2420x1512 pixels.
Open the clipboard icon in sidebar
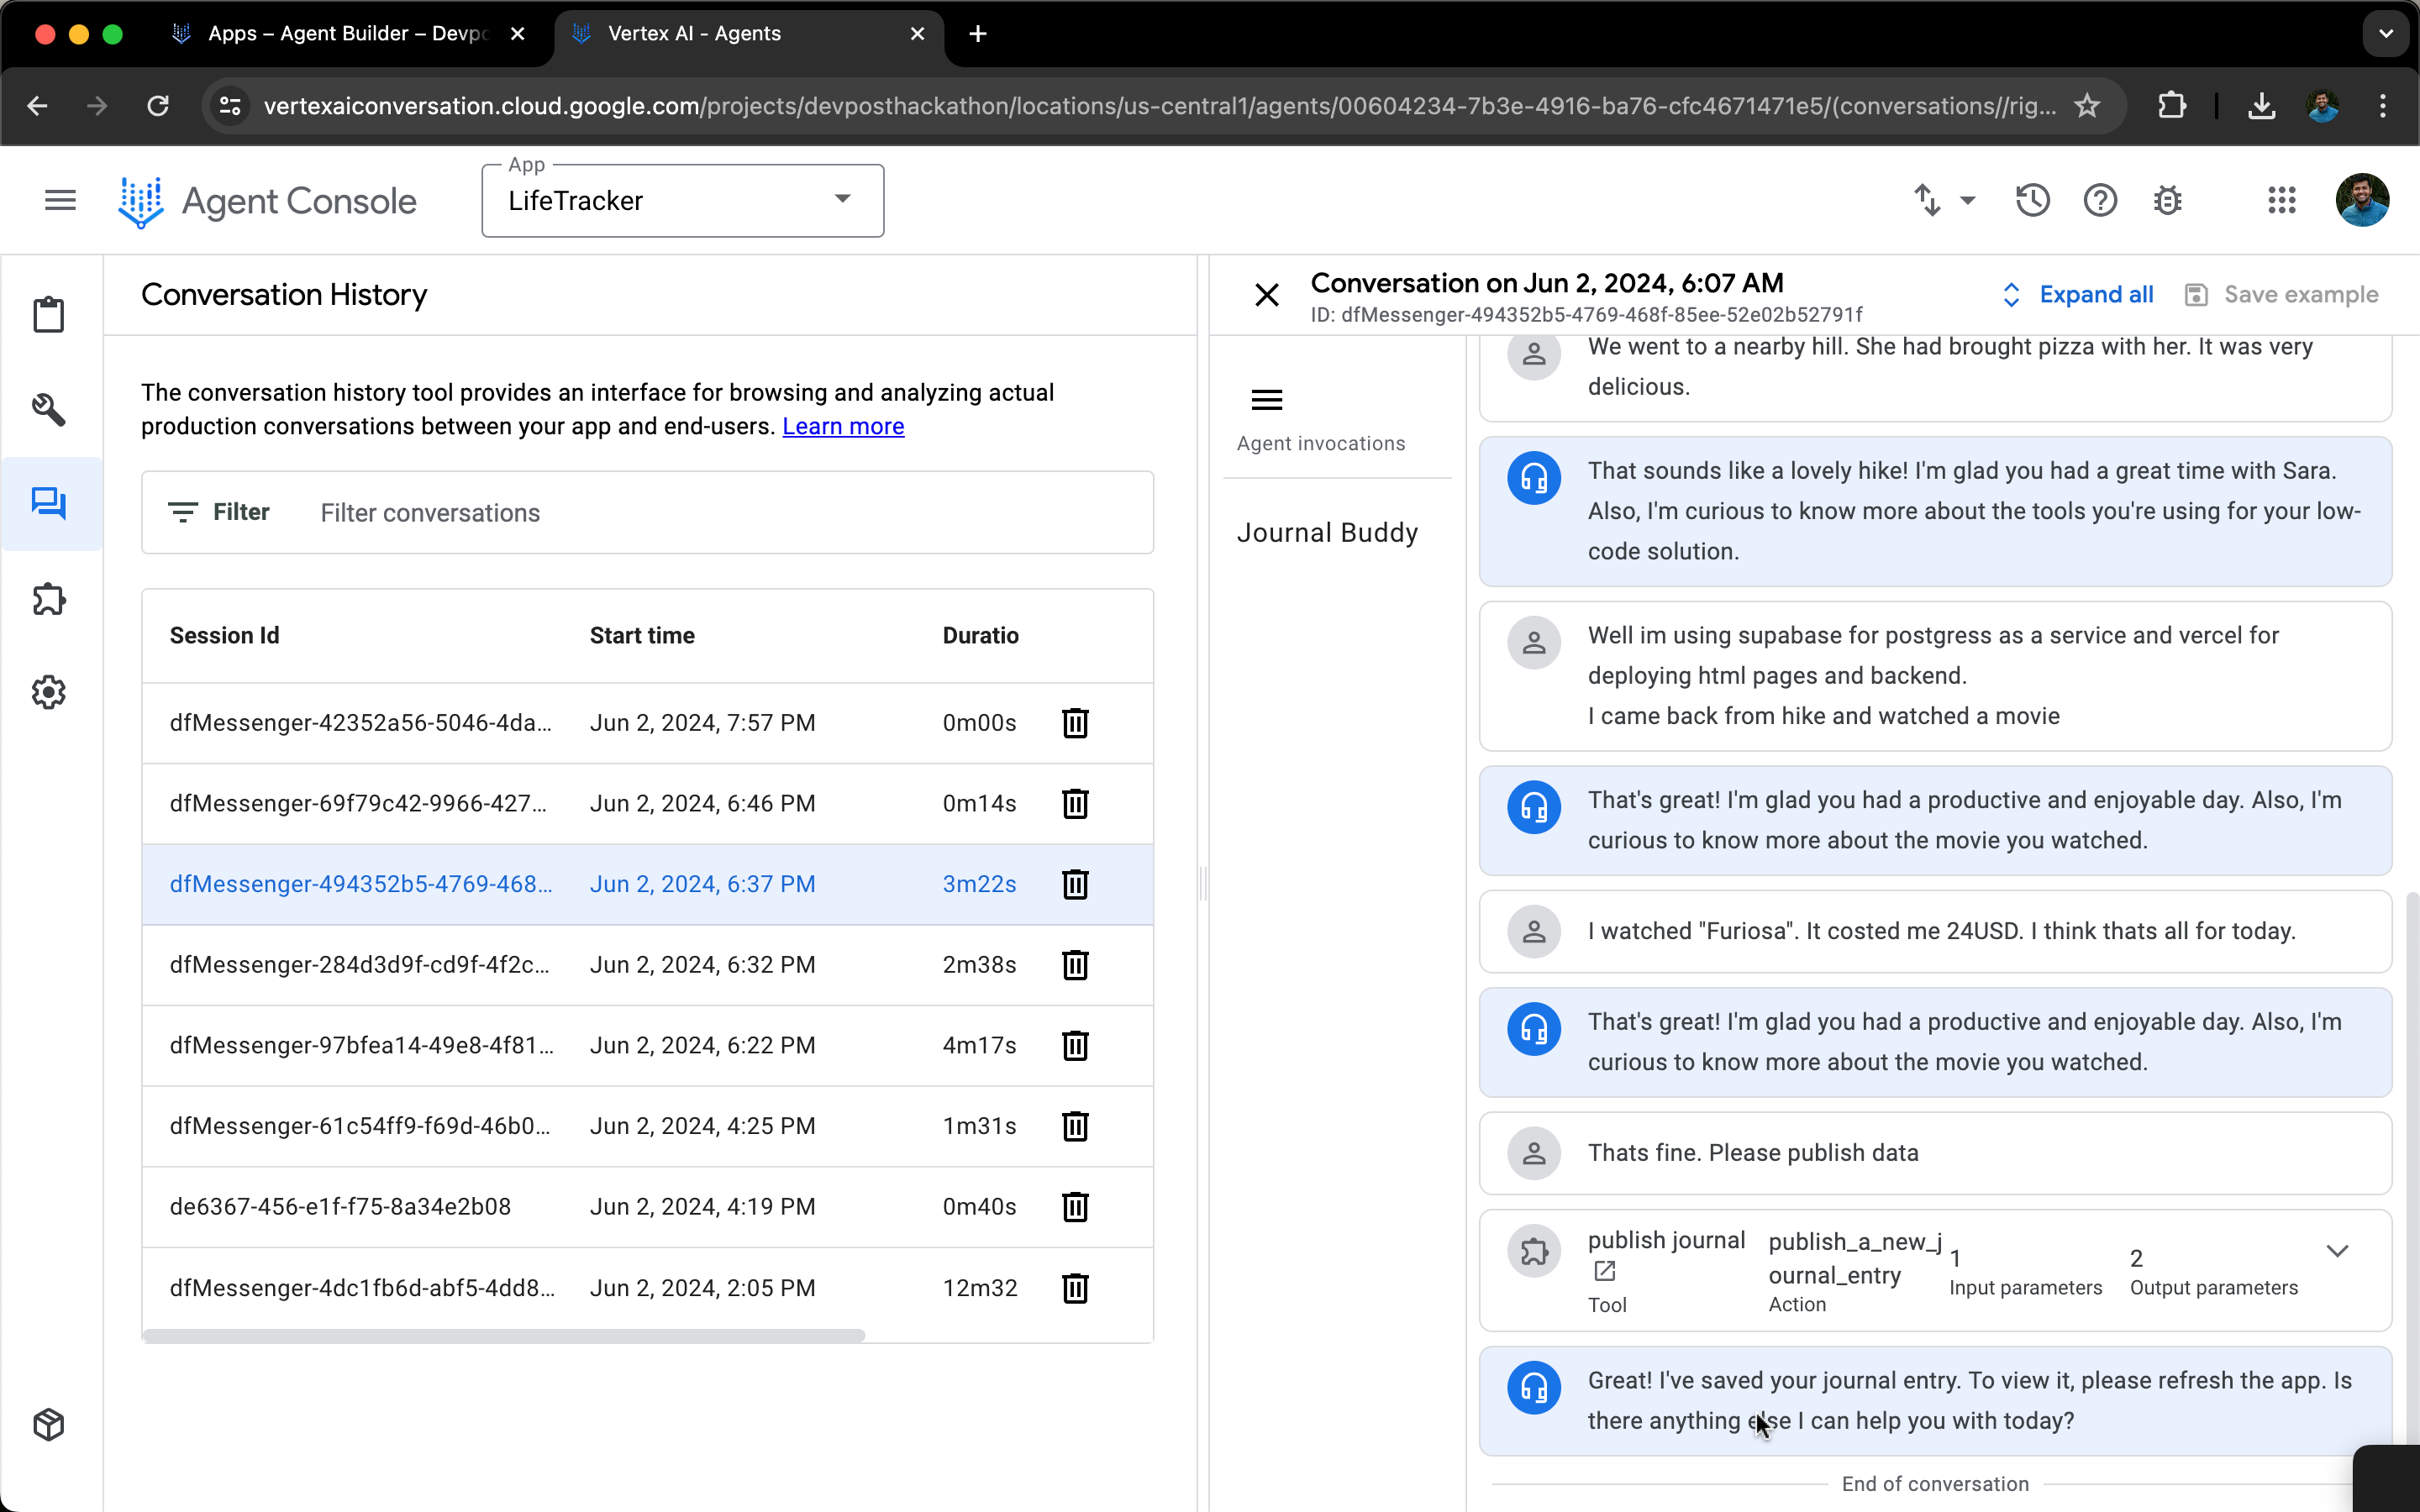pyautogui.click(x=48, y=315)
